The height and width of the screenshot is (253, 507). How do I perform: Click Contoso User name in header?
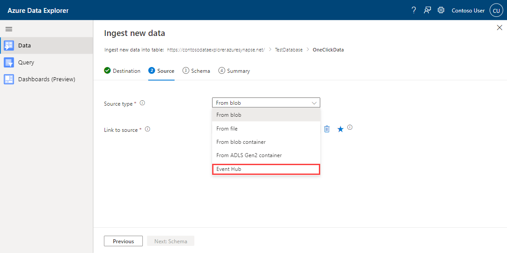tap(468, 11)
